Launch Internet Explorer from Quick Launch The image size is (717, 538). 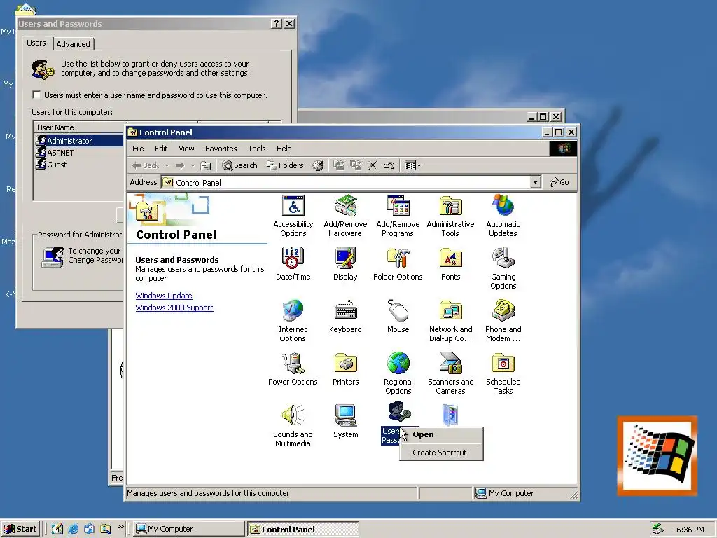[x=73, y=529]
